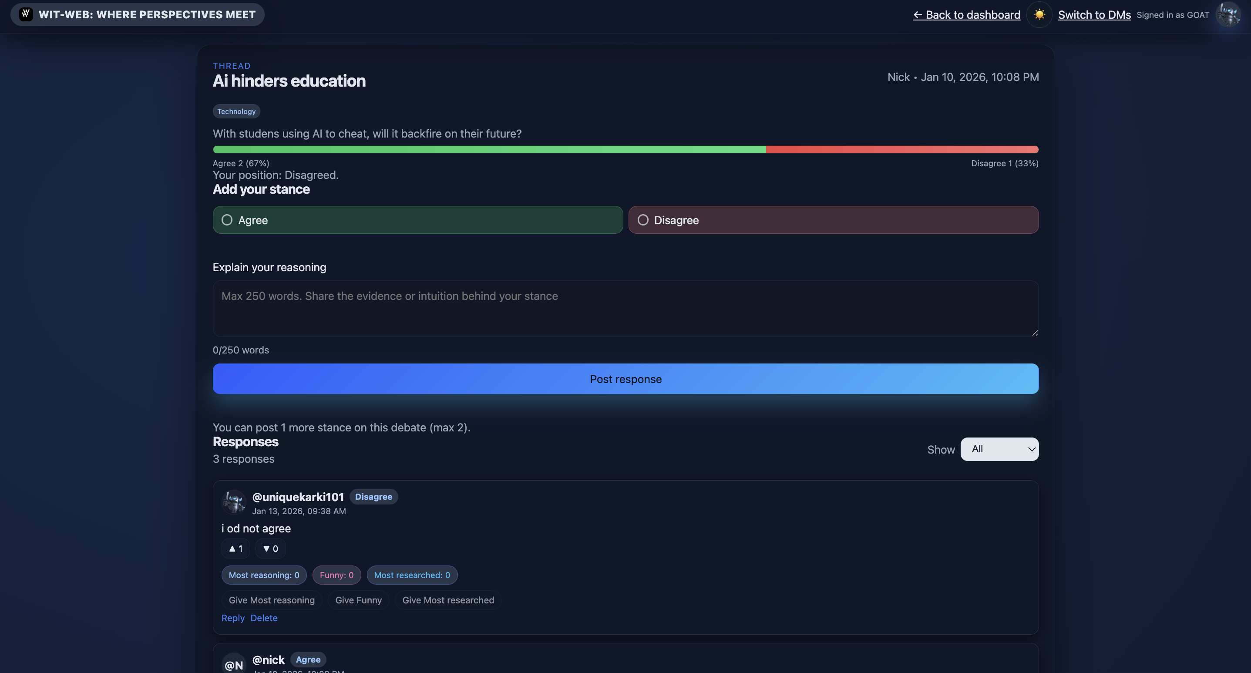Upvote the uniquekarki101 response

click(235, 548)
